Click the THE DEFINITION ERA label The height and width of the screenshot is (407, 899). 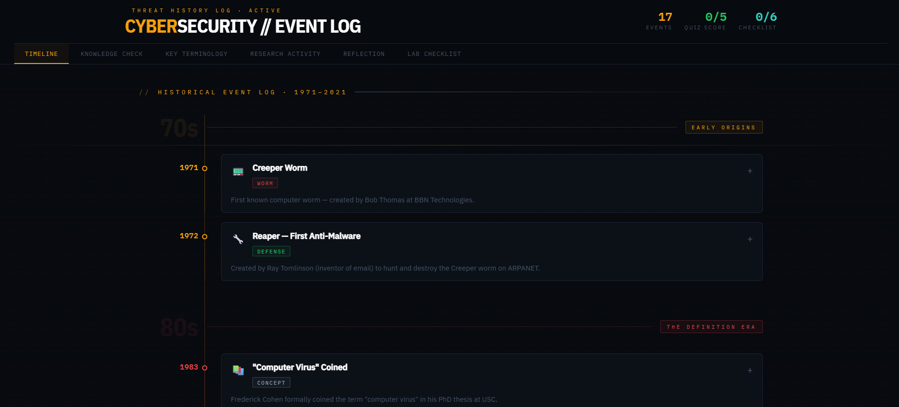[x=711, y=326]
